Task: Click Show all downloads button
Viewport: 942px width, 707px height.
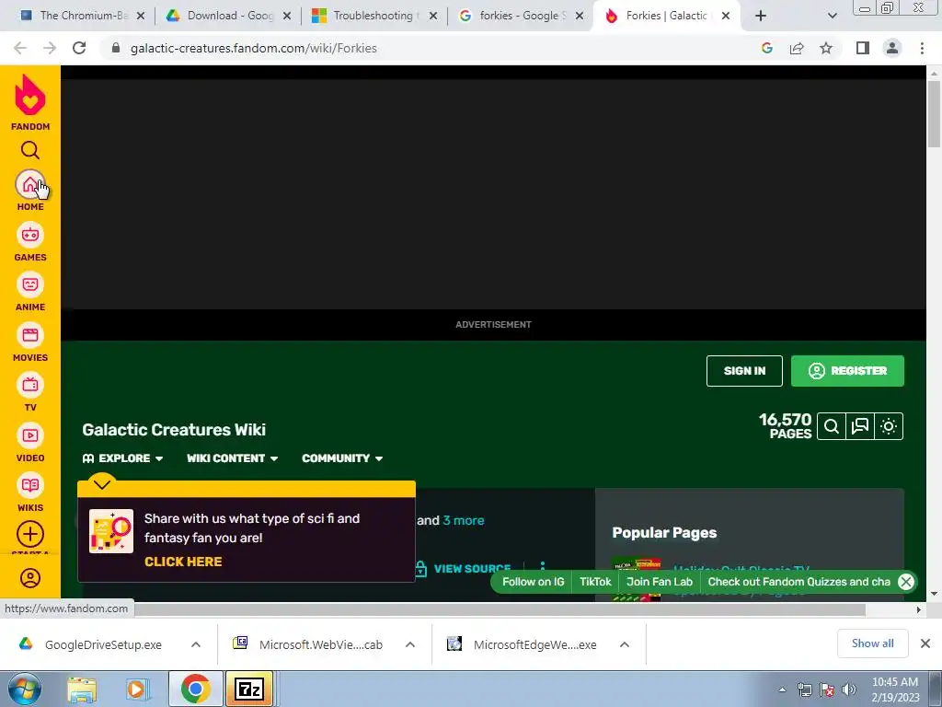Action: point(872,643)
